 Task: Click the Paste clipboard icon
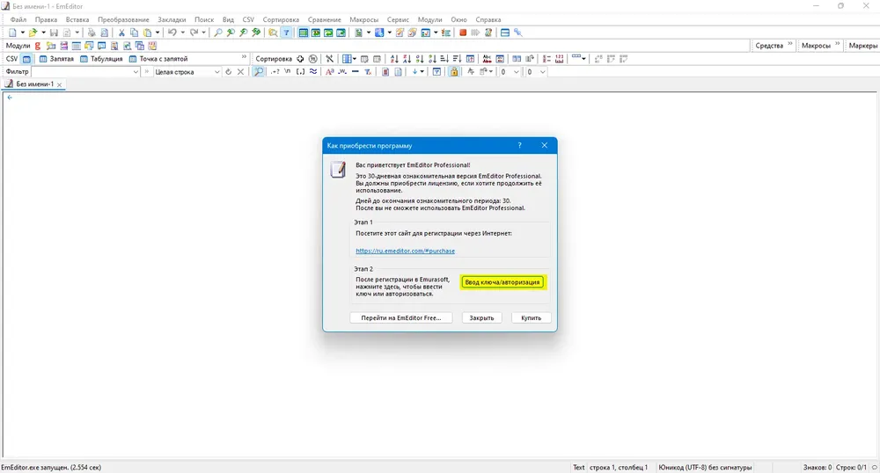[147, 33]
